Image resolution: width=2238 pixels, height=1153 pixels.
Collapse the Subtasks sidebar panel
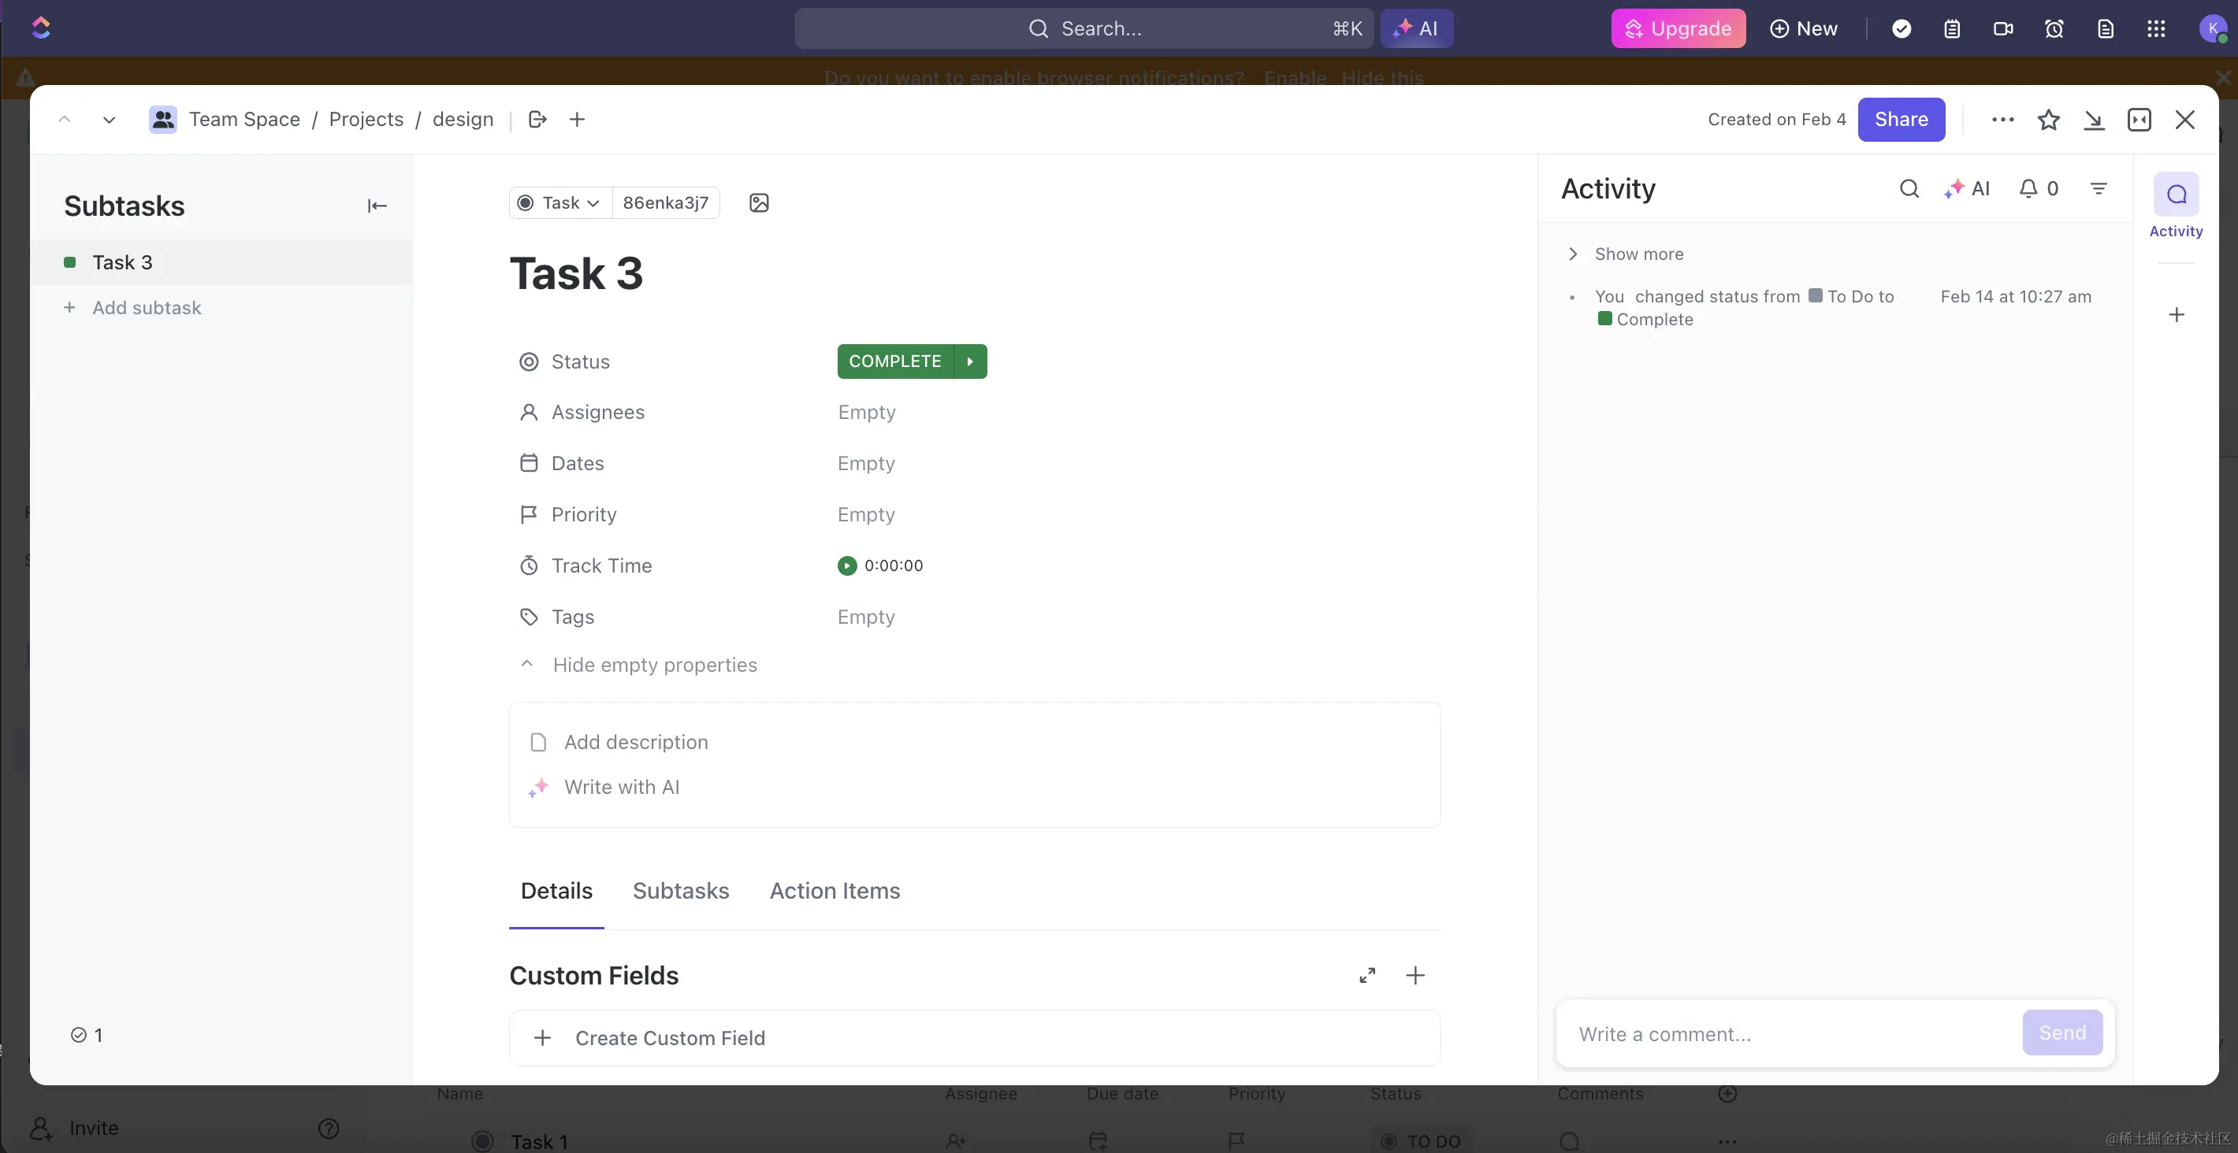point(376,206)
